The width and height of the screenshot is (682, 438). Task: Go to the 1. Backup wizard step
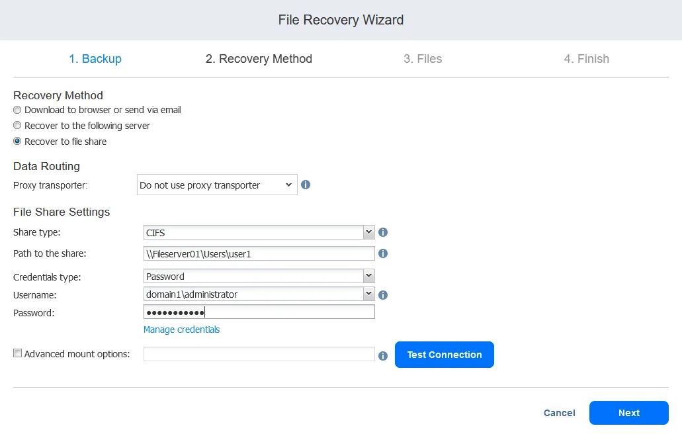pos(95,59)
